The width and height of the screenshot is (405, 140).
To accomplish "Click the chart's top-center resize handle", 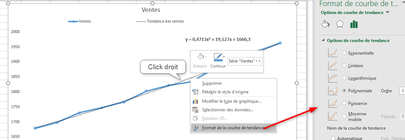I will pos(152,3).
